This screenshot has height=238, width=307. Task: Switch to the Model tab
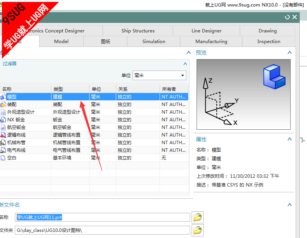61,41
